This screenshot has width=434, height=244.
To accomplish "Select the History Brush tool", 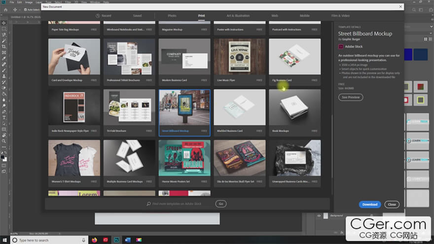I will (x=4, y=82).
